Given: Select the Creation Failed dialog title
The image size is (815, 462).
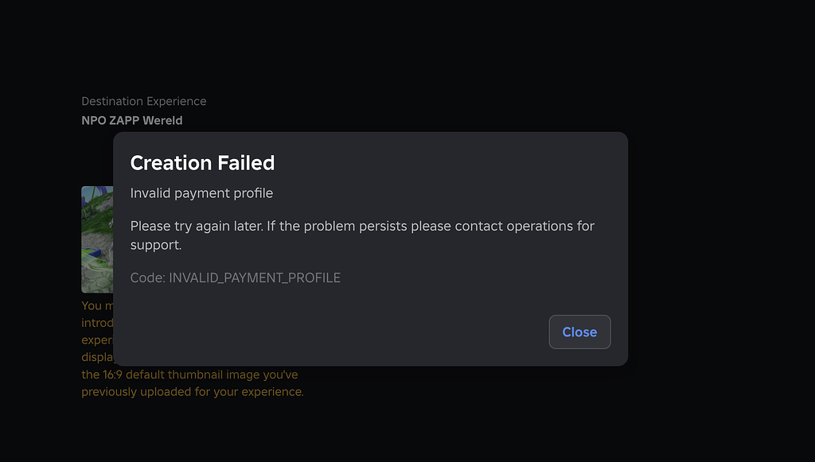Looking at the screenshot, I should point(202,163).
